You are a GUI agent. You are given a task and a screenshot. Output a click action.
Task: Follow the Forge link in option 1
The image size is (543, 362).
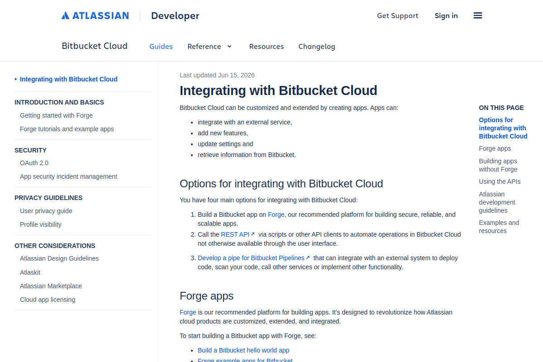pyautogui.click(x=276, y=214)
